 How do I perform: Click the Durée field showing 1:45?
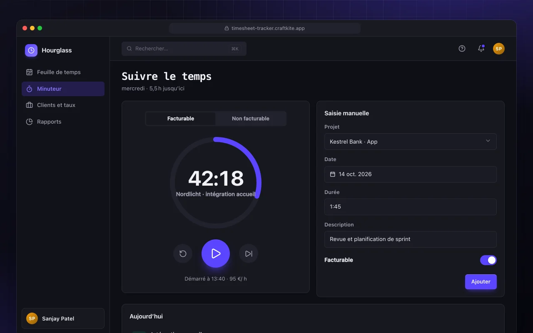(411, 207)
